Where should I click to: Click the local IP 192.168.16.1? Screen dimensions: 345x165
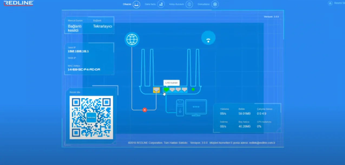click(x=78, y=51)
